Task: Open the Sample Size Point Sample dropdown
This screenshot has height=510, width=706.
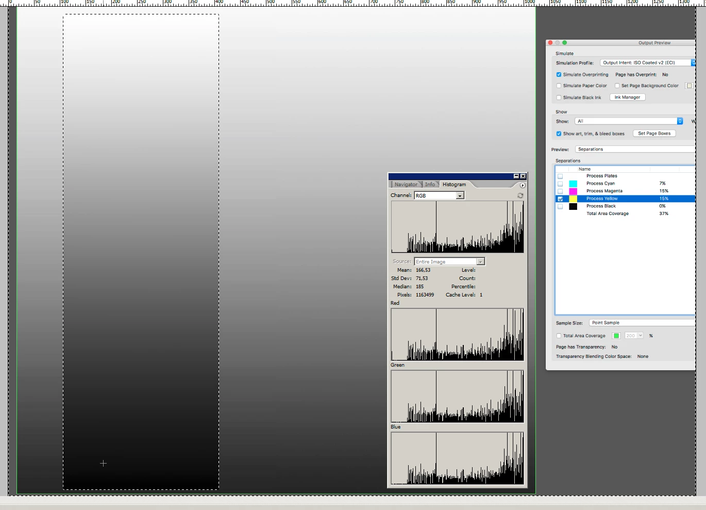Action: point(642,323)
